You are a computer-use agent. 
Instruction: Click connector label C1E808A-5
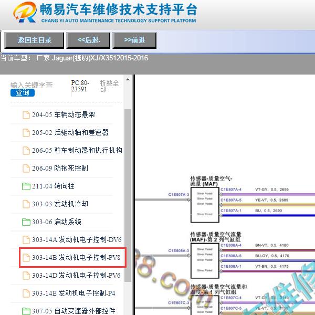[231, 256]
